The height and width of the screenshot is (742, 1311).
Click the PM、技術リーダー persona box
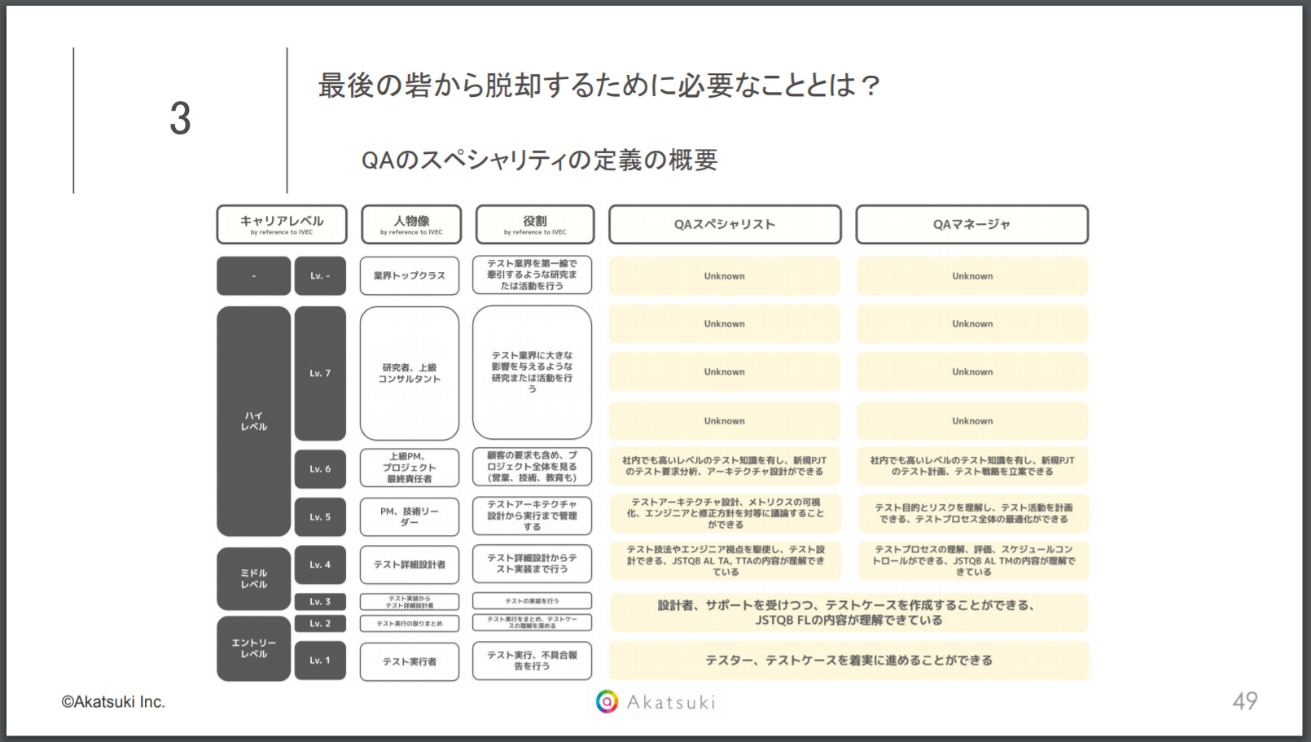[x=410, y=516]
